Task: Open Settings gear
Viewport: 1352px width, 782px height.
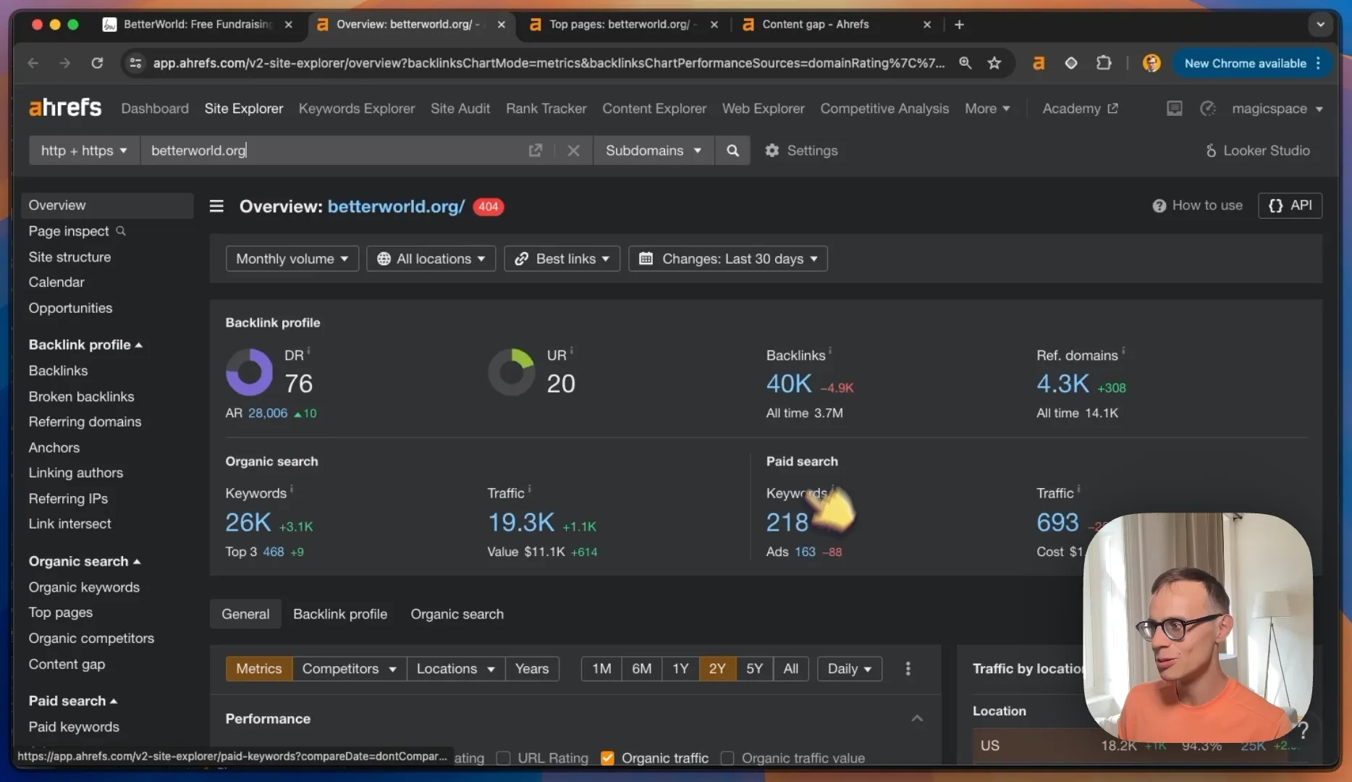Action: click(801, 151)
